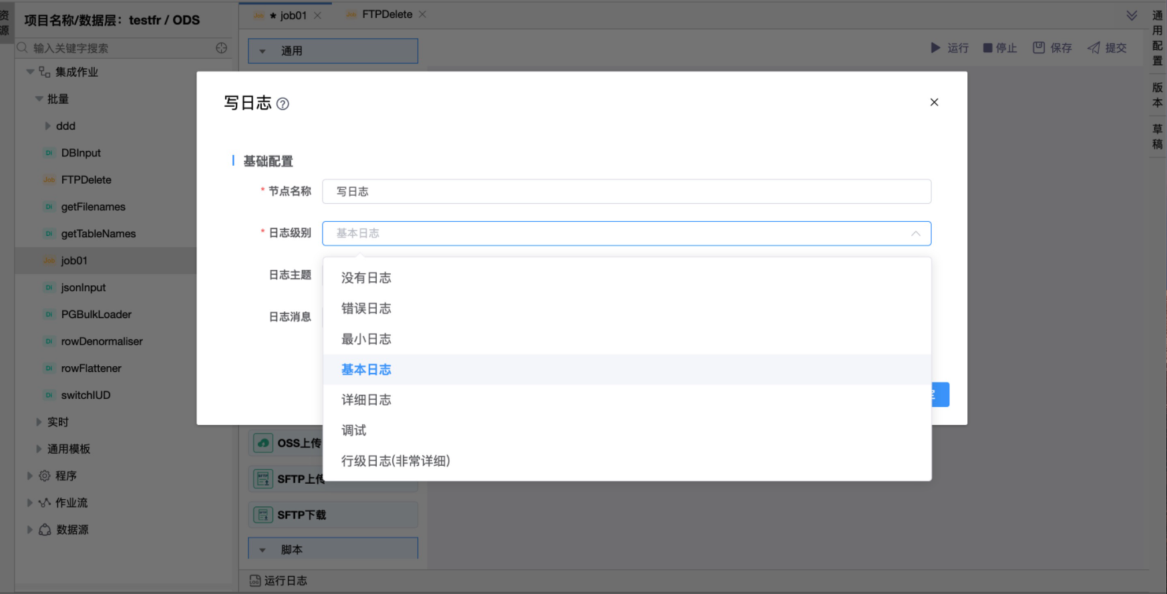Open getTableNames in the tree
This screenshot has width=1167, height=594.
[98, 234]
